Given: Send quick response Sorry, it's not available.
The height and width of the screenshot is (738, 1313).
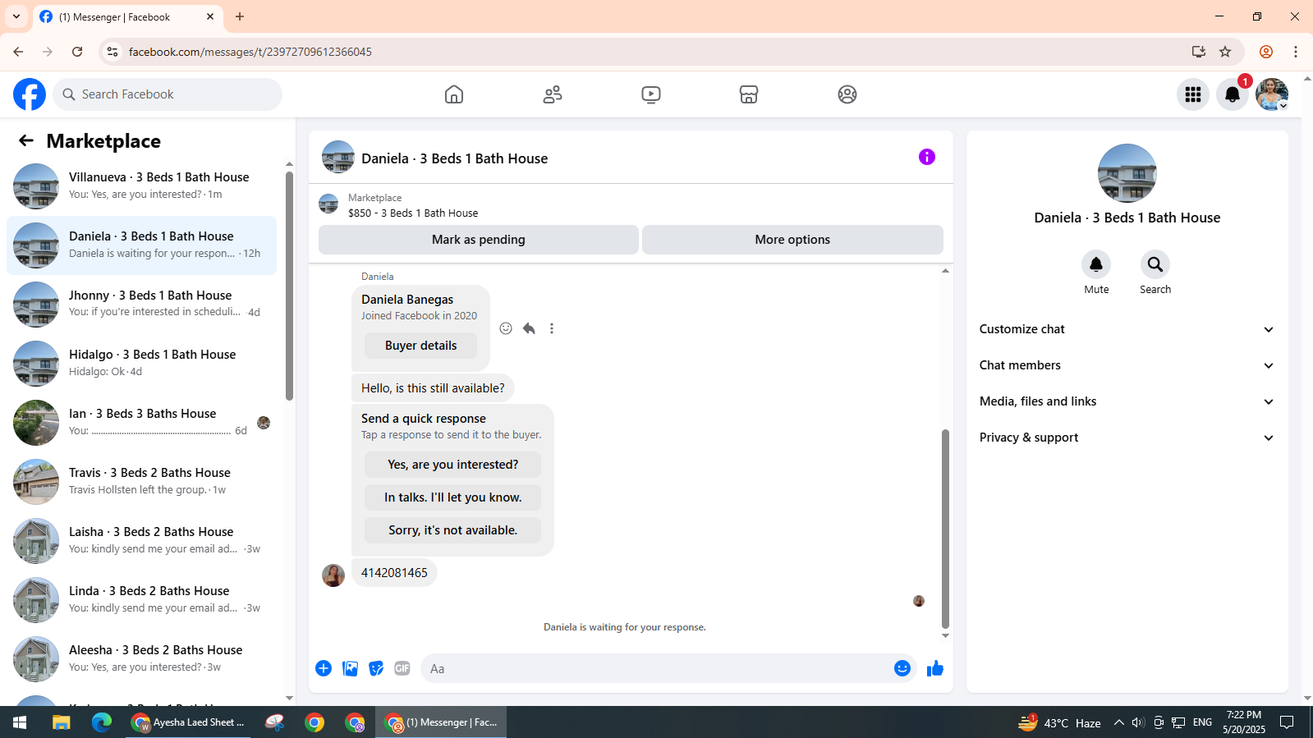Looking at the screenshot, I should click(452, 530).
